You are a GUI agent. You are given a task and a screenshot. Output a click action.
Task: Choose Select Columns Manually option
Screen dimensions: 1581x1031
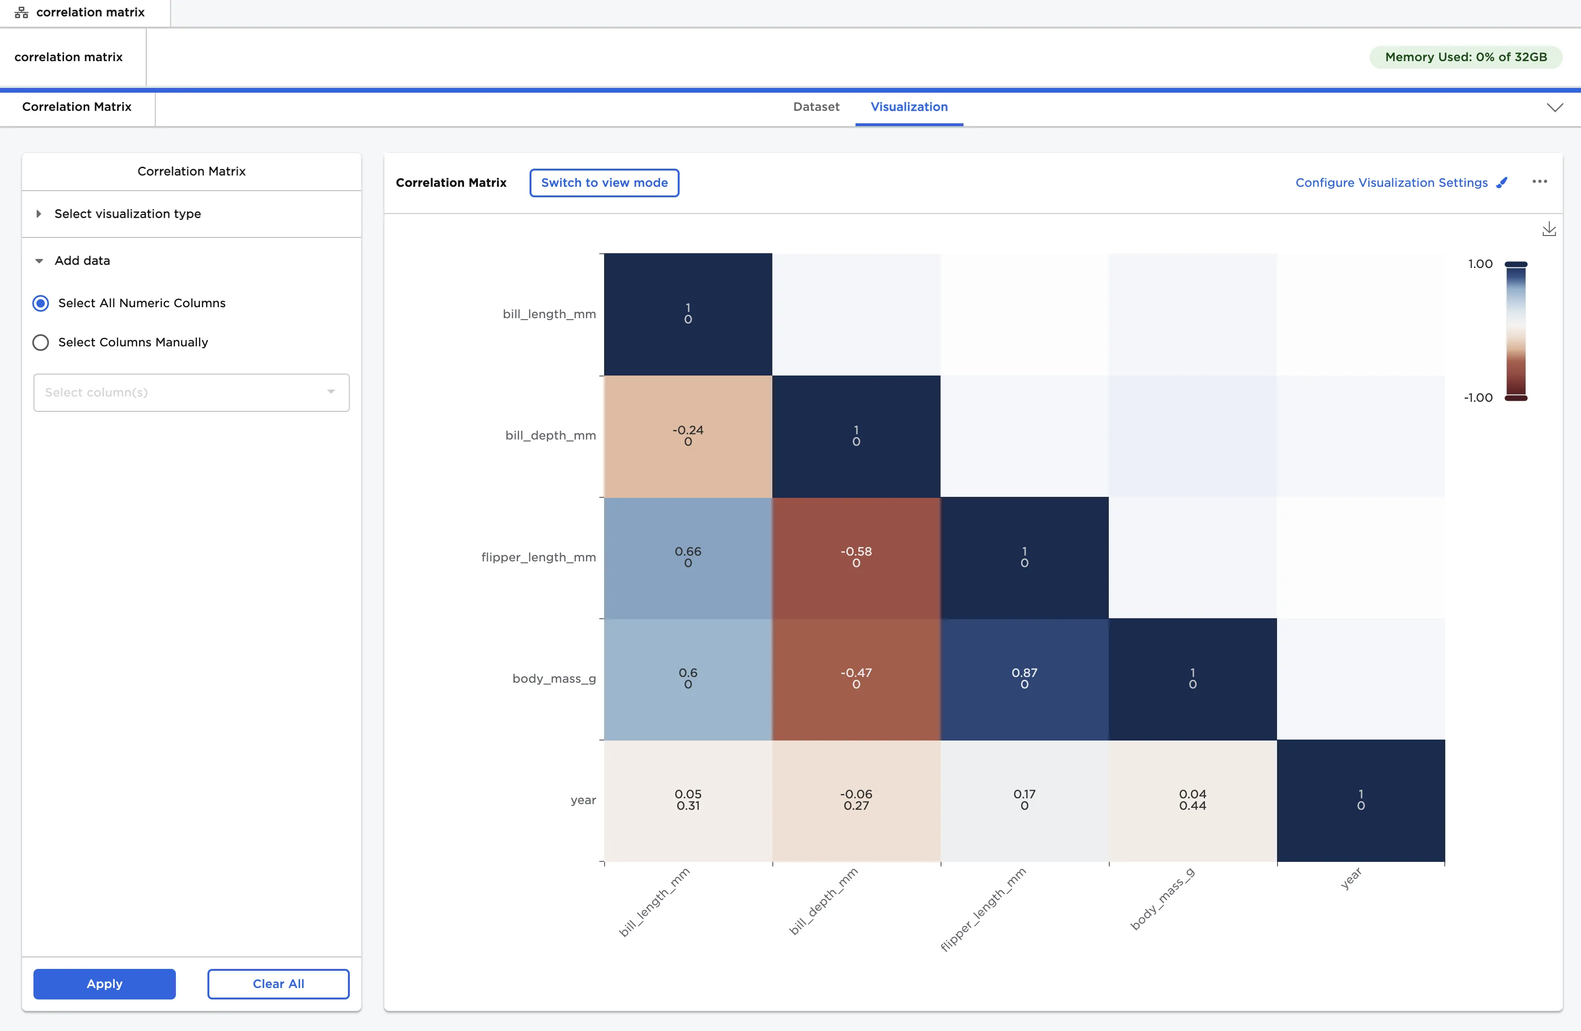[x=40, y=342]
